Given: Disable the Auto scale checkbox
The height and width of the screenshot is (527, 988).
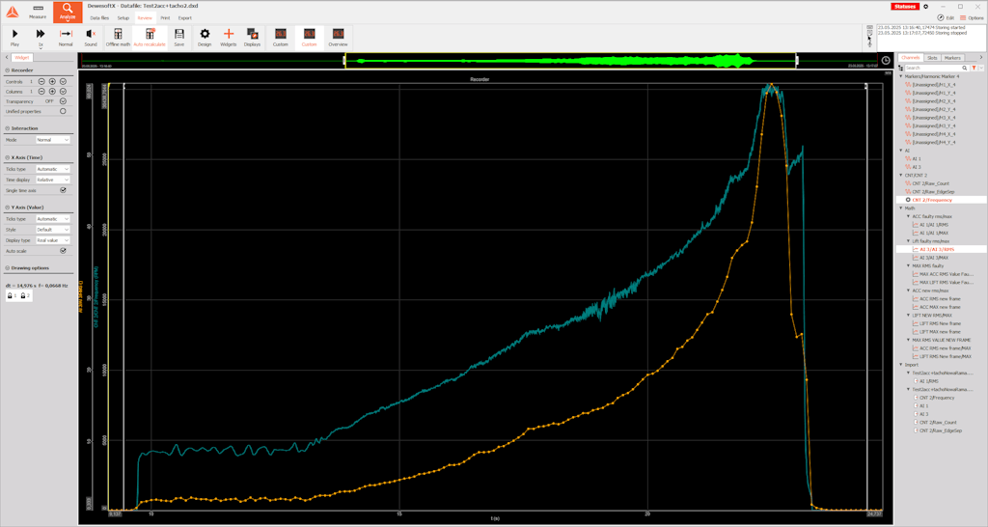Looking at the screenshot, I should point(63,250).
